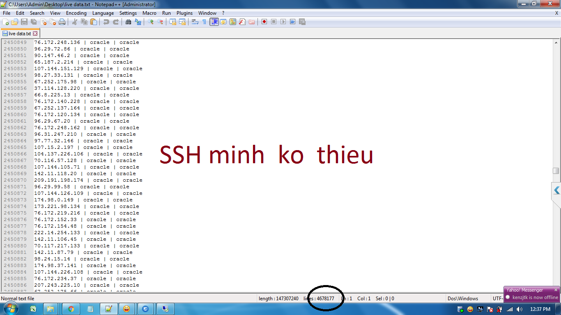This screenshot has height=315, width=561.
Task: Open the Search menu
Action: coord(37,13)
